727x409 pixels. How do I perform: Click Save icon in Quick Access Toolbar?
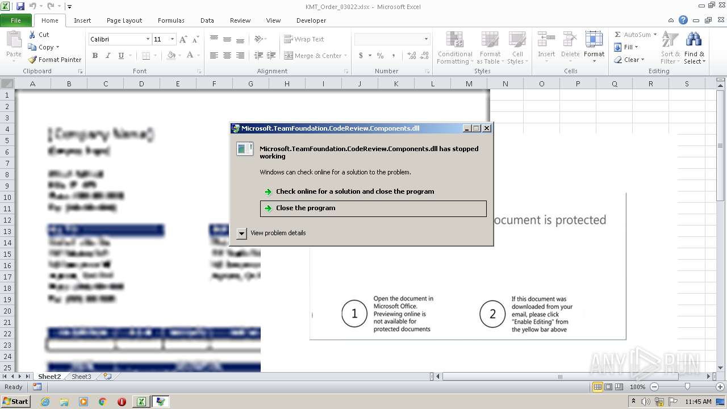[x=20, y=6]
